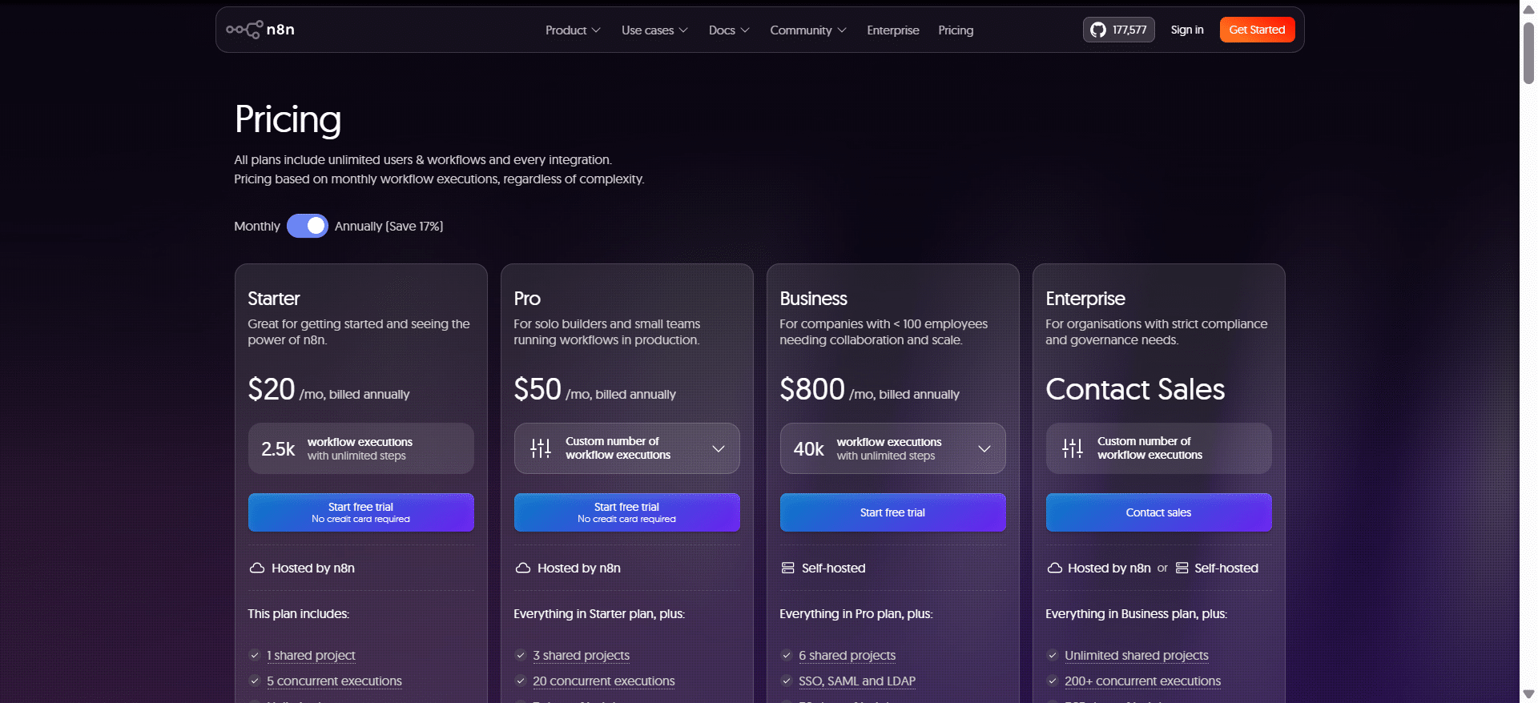The image size is (1538, 703).
Task: Select the Monthly billing label
Action: tap(257, 227)
